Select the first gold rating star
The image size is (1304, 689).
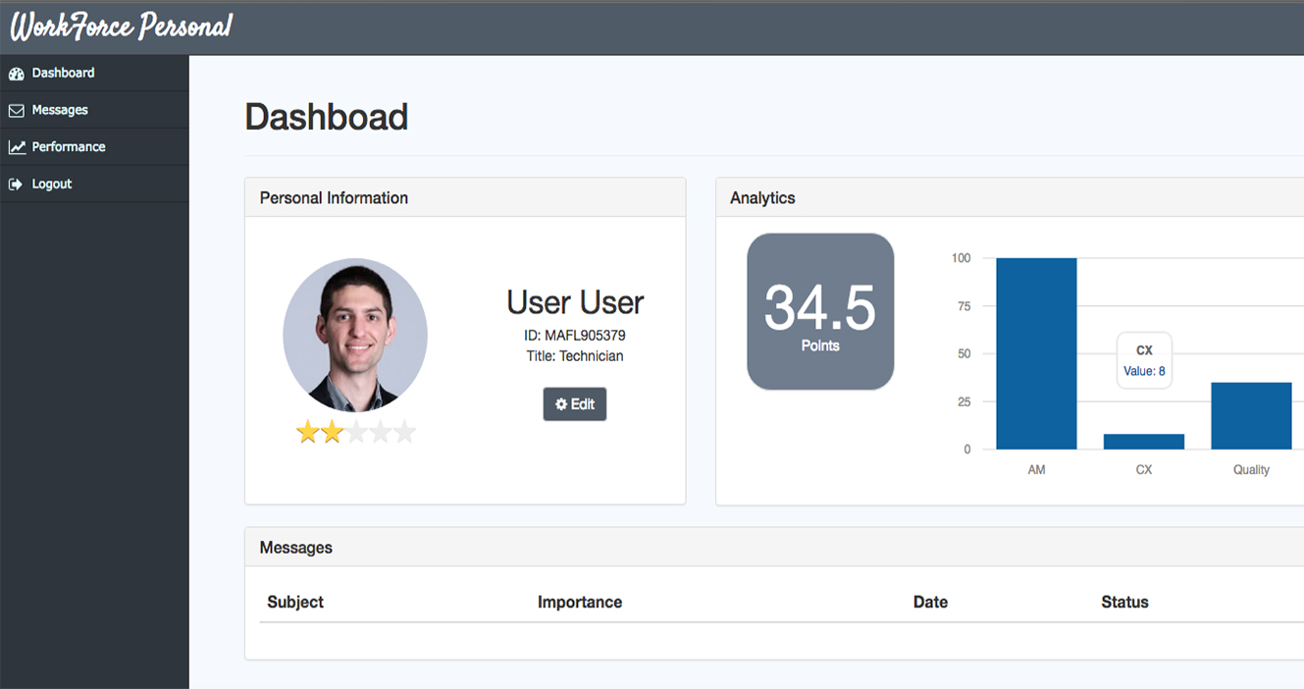click(308, 432)
